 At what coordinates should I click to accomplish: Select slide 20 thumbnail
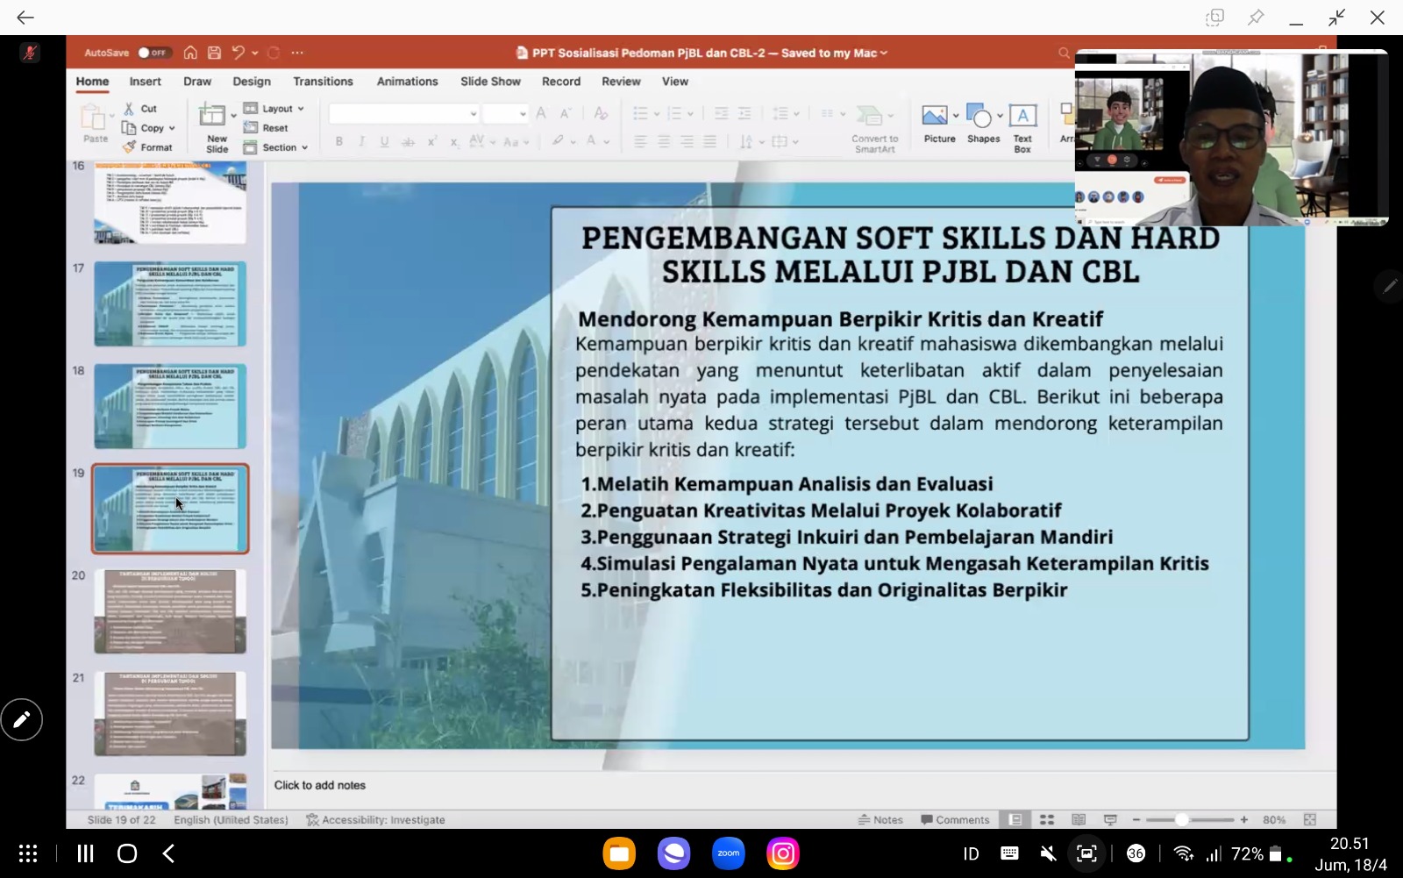tap(170, 611)
